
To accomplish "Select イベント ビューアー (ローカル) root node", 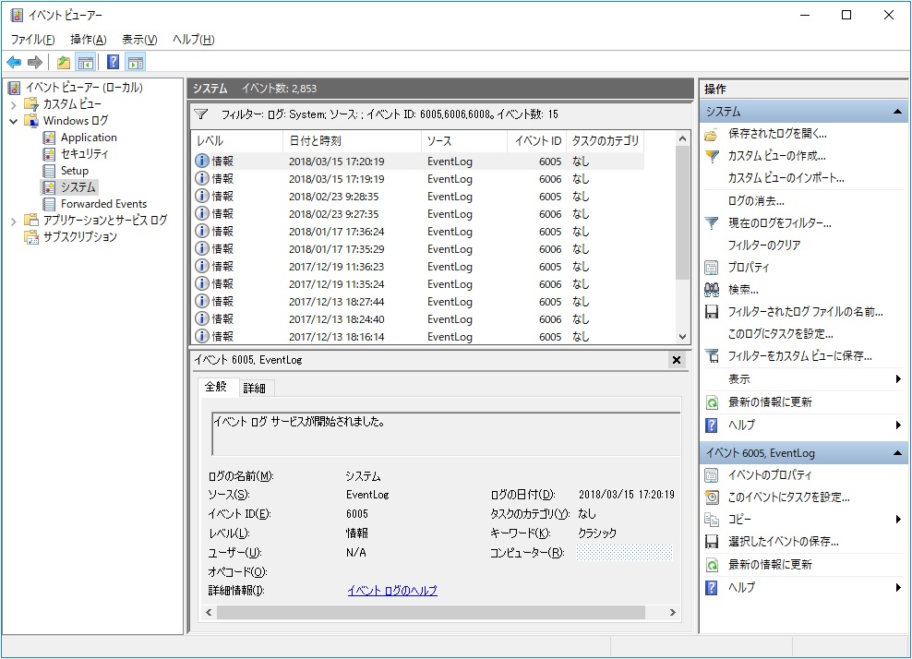I will point(84,88).
